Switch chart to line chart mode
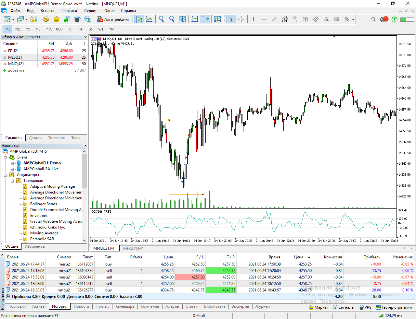This screenshot has width=416, height=319. tap(149, 19)
